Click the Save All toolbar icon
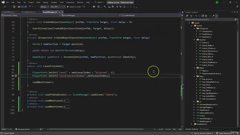The width and height of the screenshot is (240, 135). click(x=25, y=7)
